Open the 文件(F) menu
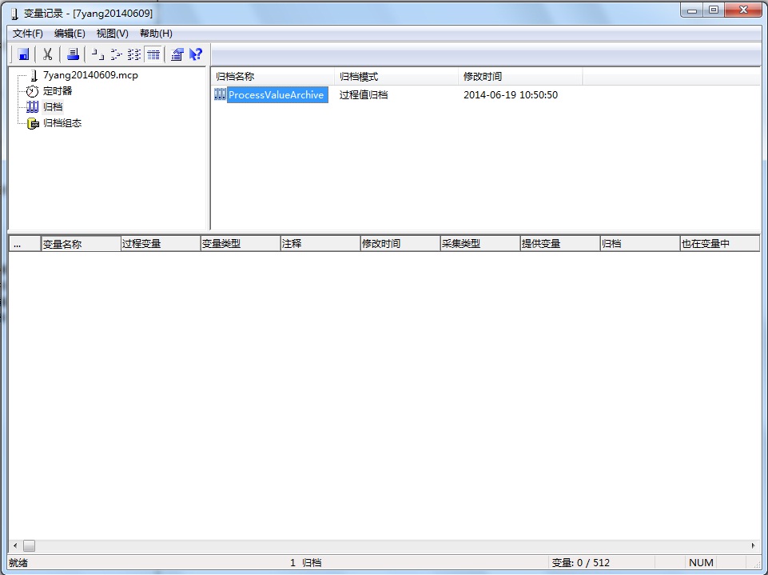768x575 pixels. point(28,34)
